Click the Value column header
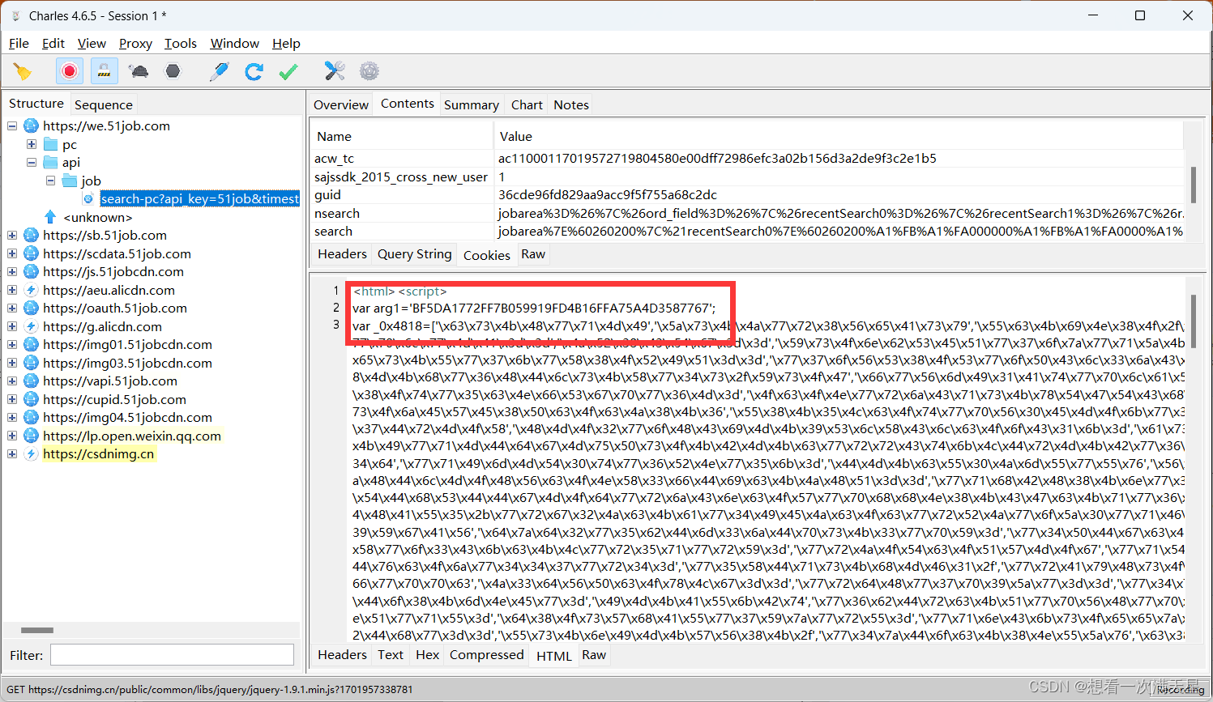 (839, 136)
